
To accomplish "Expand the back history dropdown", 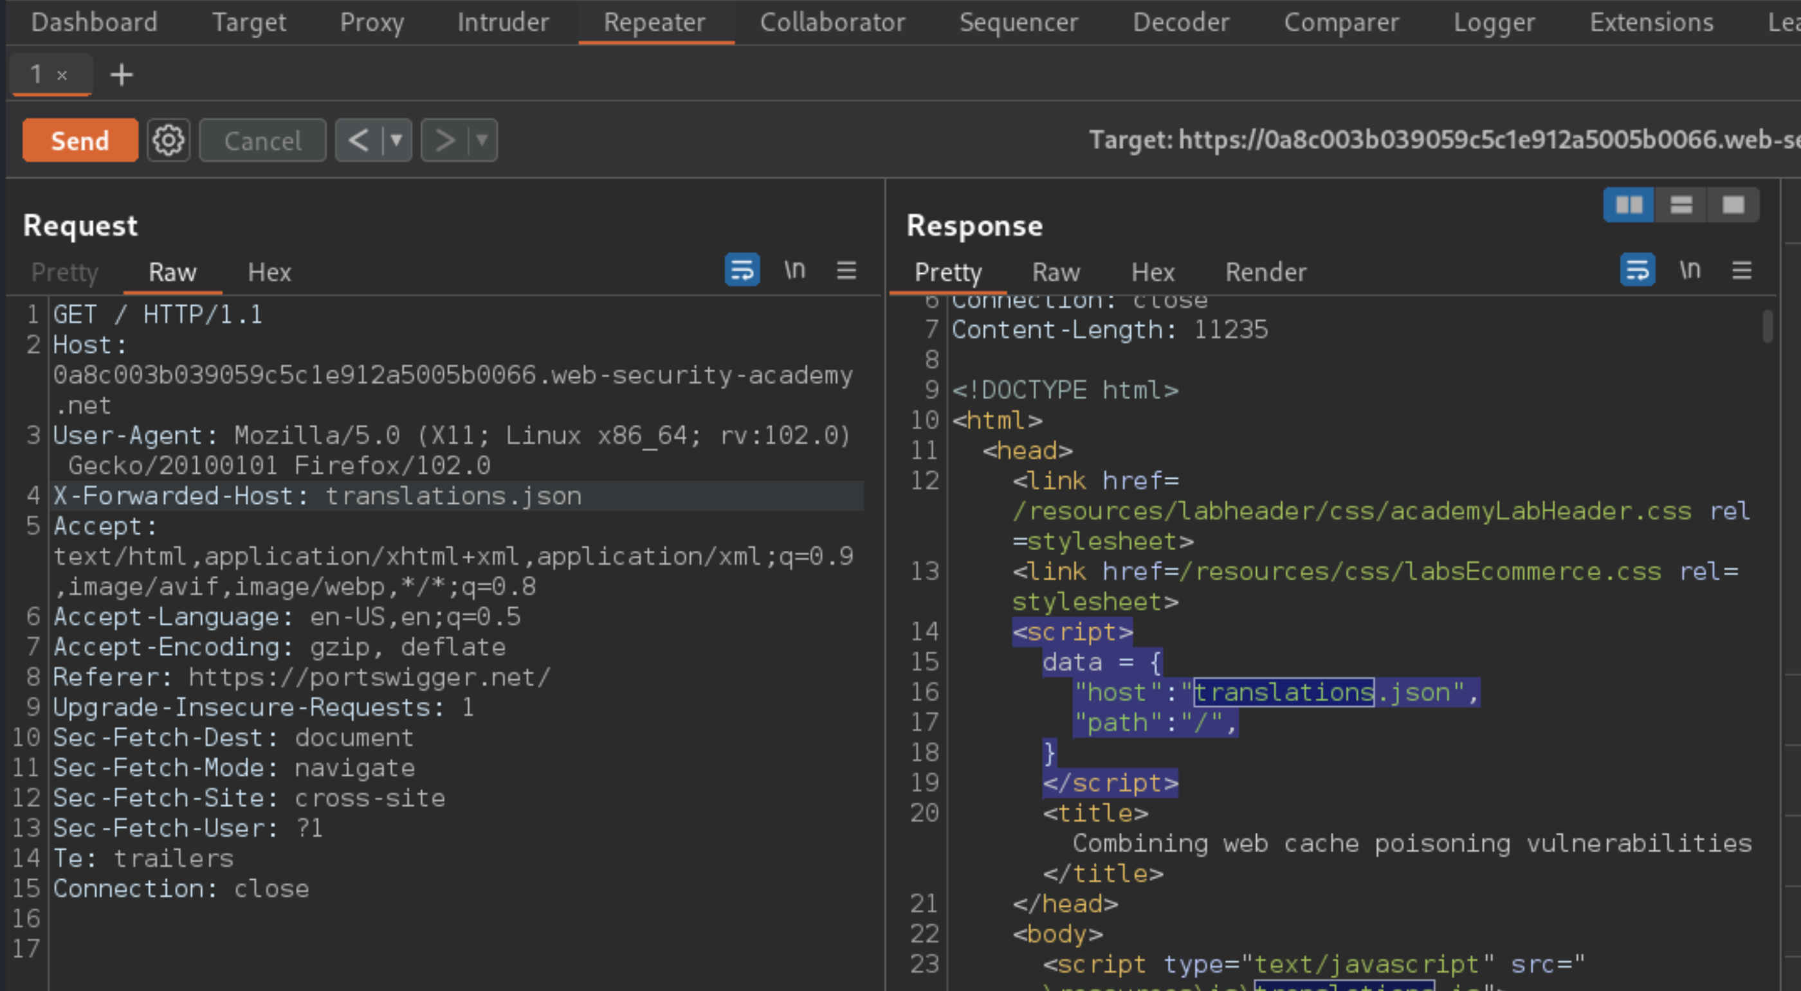I will [x=396, y=140].
